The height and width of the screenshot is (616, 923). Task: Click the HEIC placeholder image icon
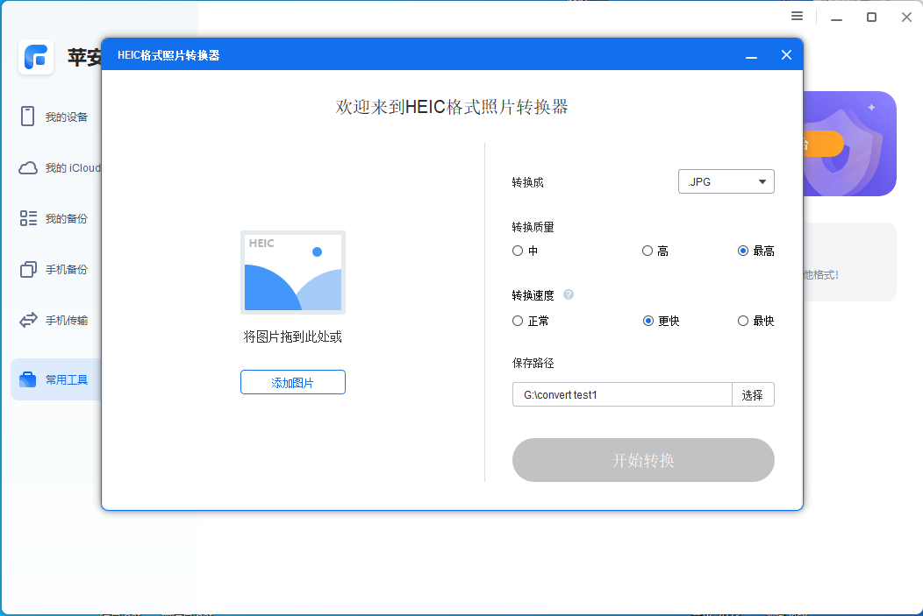click(292, 273)
